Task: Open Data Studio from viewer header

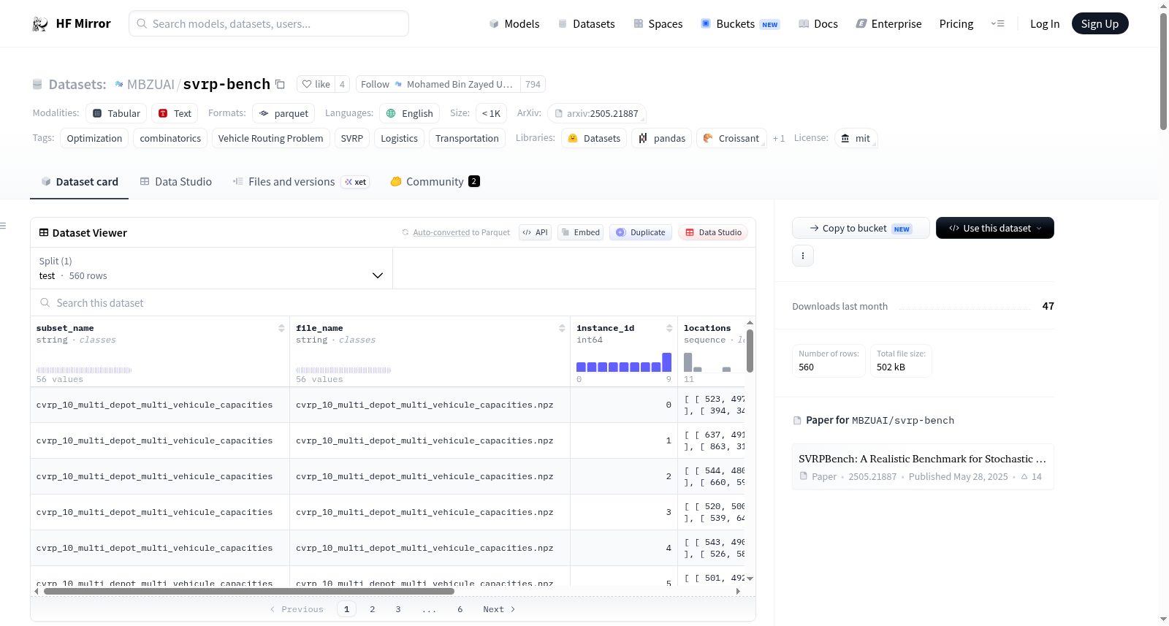Action: point(713,232)
